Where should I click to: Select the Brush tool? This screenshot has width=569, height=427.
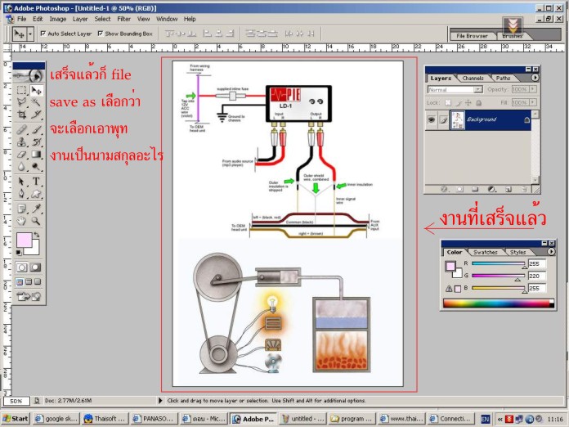click(x=36, y=129)
